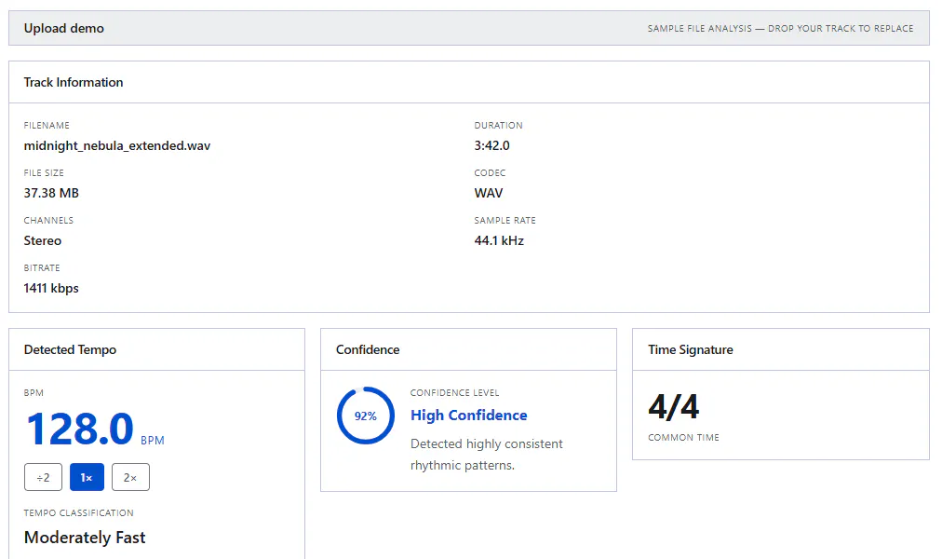The width and height of the screenshot is (942, 559).
Task: Click the COMMON TIME caption
Action: 683,438
